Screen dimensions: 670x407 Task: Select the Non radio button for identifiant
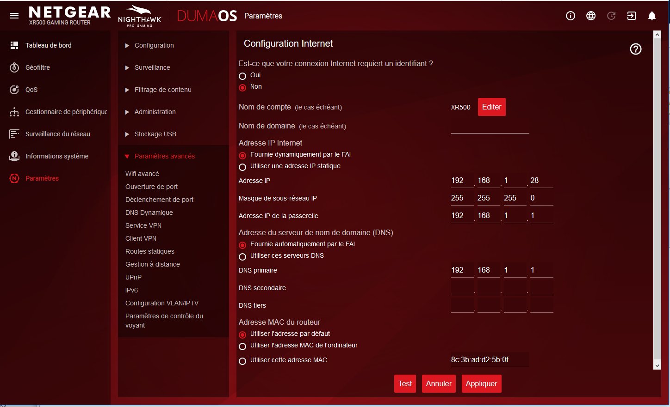pos(242,88)
